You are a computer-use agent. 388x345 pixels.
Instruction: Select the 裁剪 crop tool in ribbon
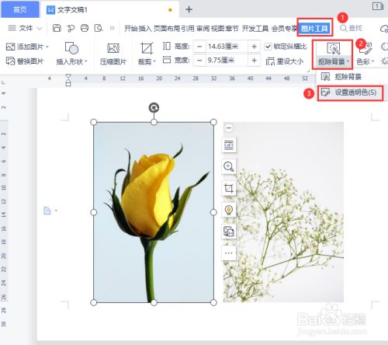[x=147, y=54]
